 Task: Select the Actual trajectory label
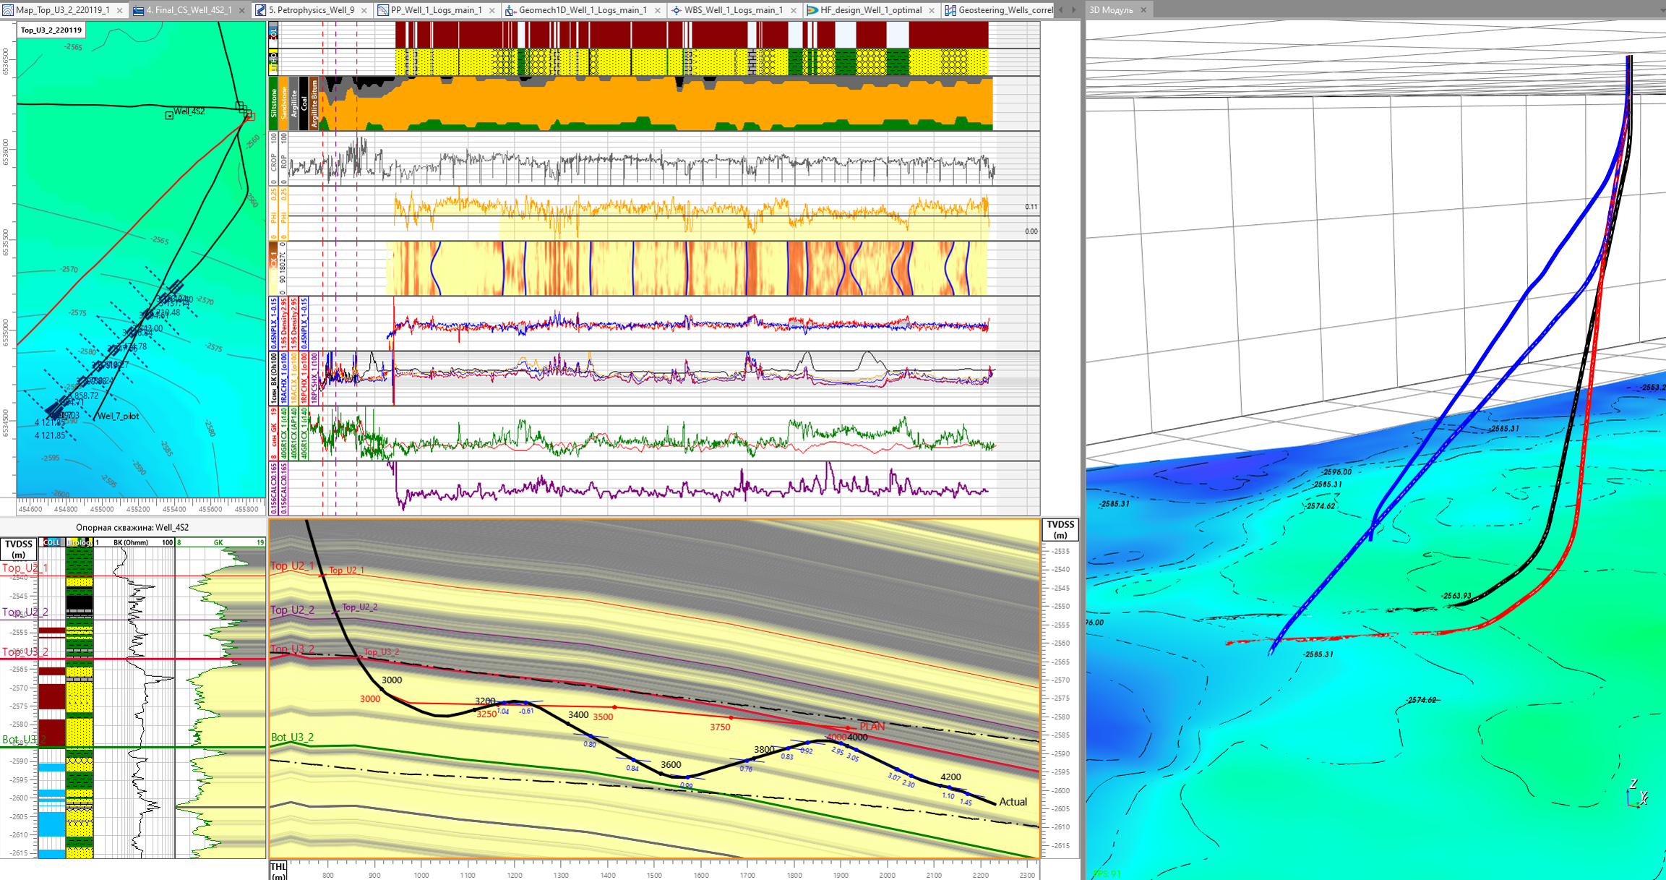1013,801
